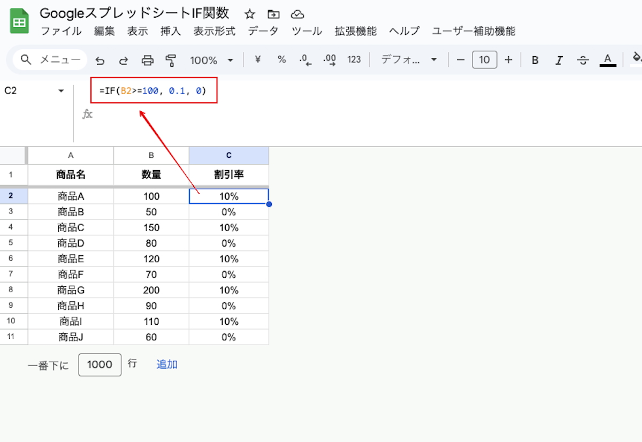Apply percent number format

(281, 59)
